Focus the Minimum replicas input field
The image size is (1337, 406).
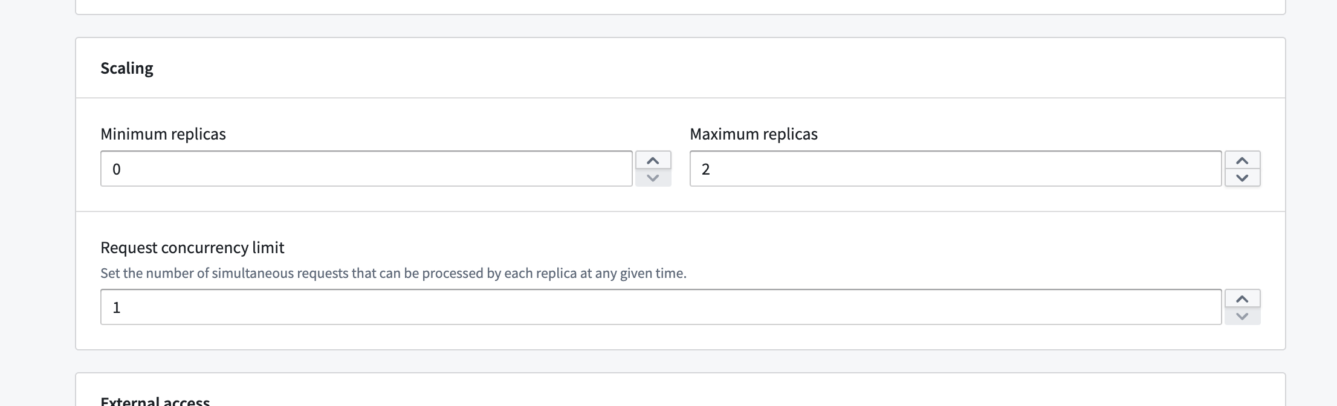point(366,169)
